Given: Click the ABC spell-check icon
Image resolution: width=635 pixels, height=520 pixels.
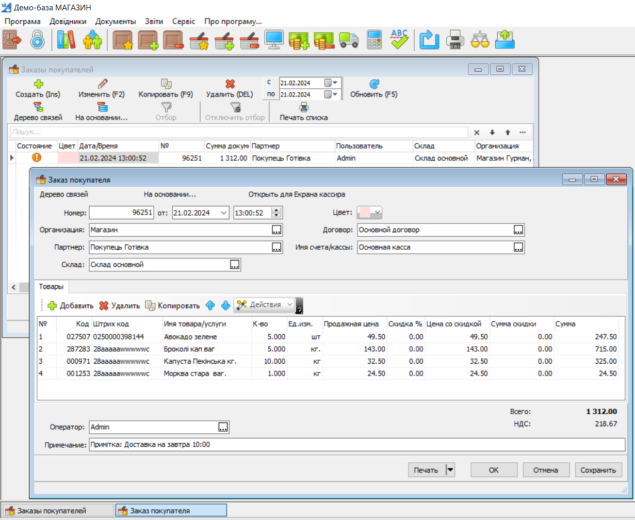Looking at the screenshot, I should point(399,39).
